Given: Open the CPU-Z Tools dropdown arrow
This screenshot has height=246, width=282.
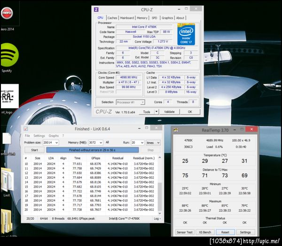Looking at the screenshot, I should [157, 112].
